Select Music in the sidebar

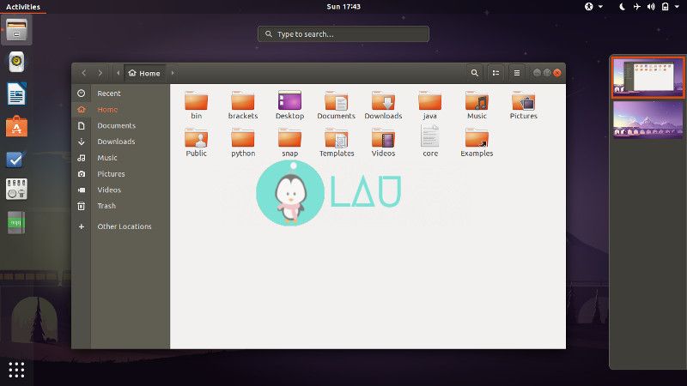tap(120, 158)
